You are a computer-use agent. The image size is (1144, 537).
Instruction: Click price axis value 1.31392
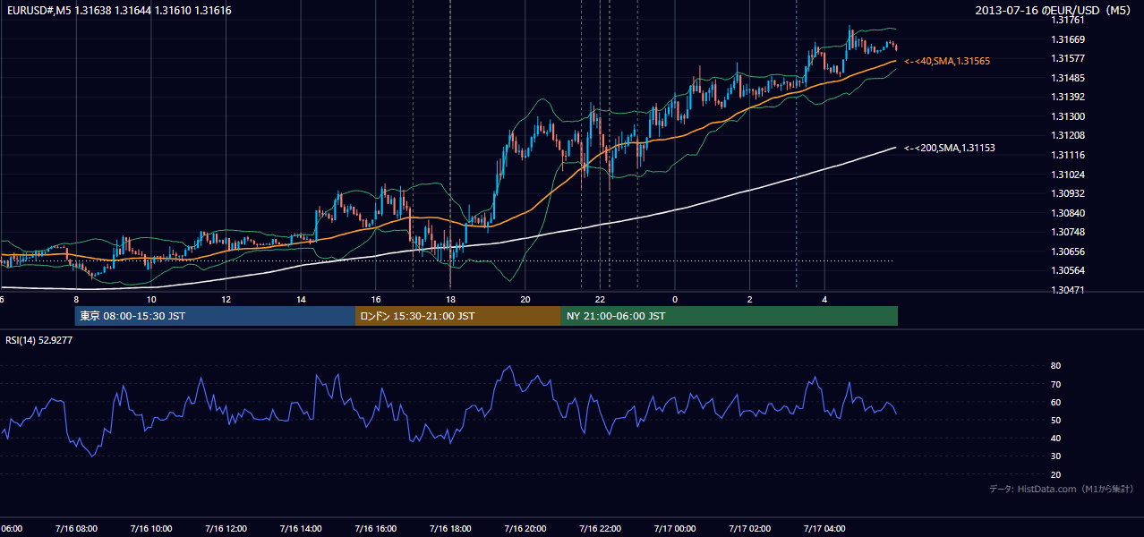pyautogui.click(x=1068, y=97)
